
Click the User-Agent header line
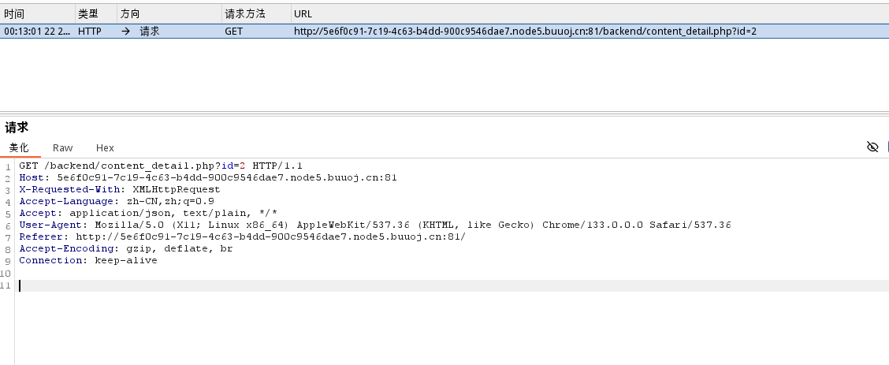[375, 225]
